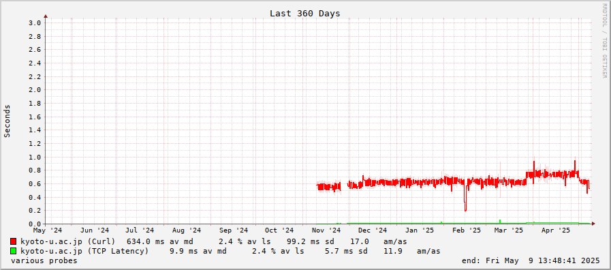
Task: Click the 'kyoto-u.ac.jp (Curl)' legend label
Action: 68,241
